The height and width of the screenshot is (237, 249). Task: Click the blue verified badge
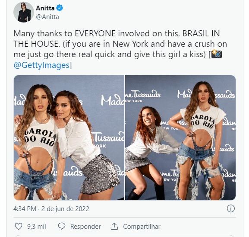click(60, 8)
